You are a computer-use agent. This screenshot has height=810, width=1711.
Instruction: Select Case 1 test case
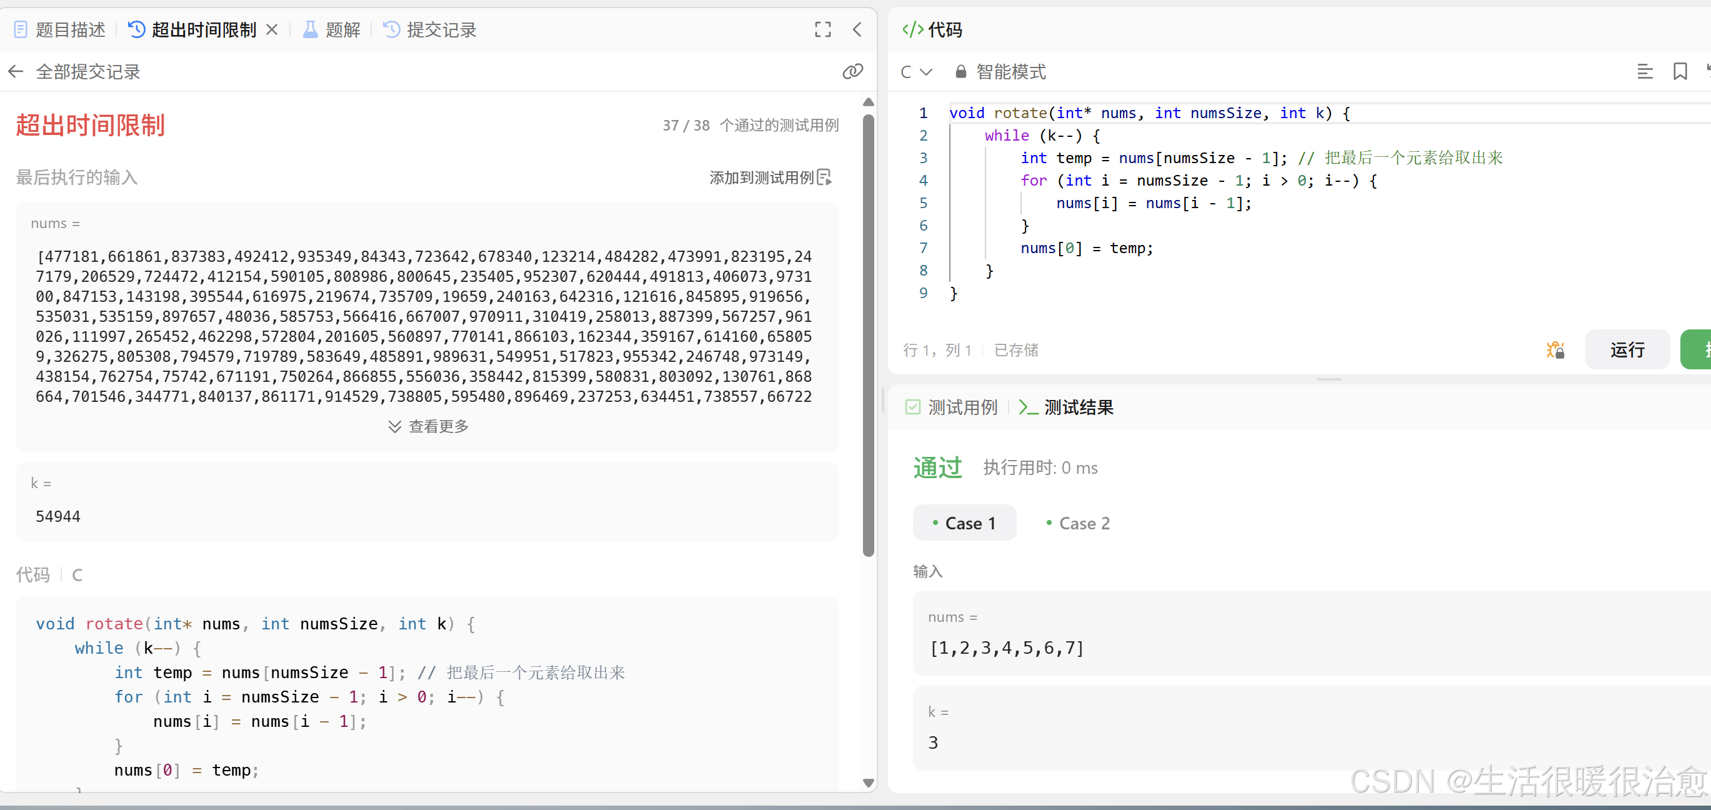point(964,523)
